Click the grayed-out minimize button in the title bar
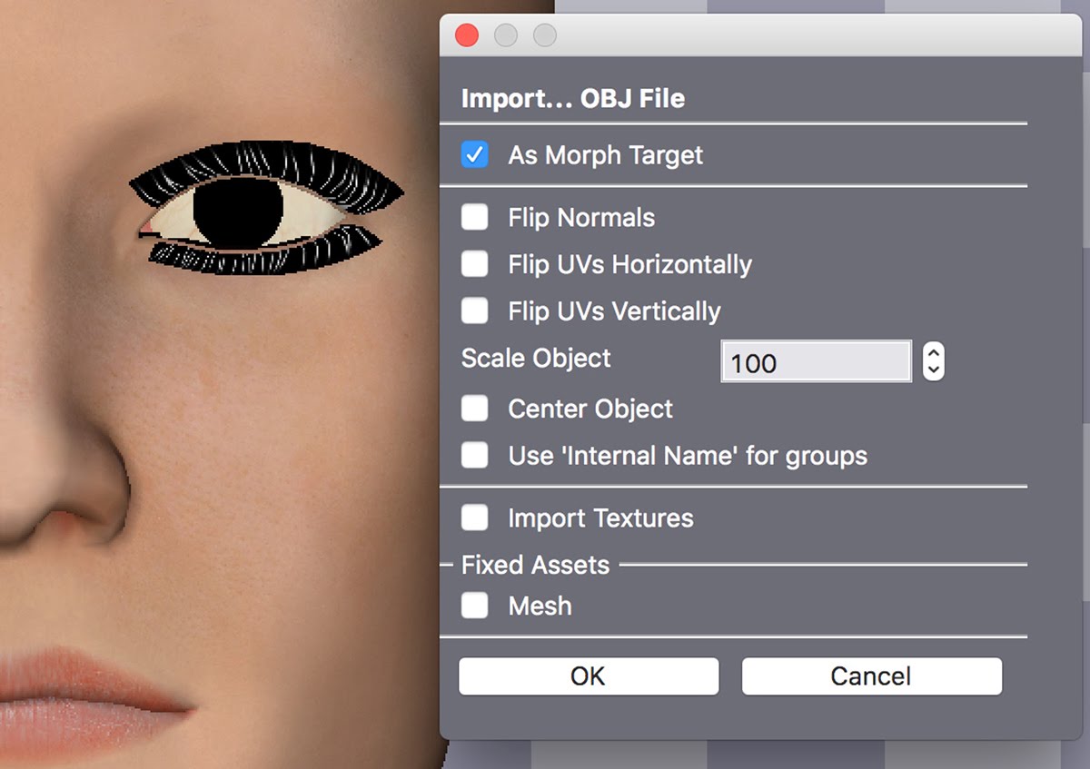The height and width of the screenshot is (769, 1090). click(505, 35)
